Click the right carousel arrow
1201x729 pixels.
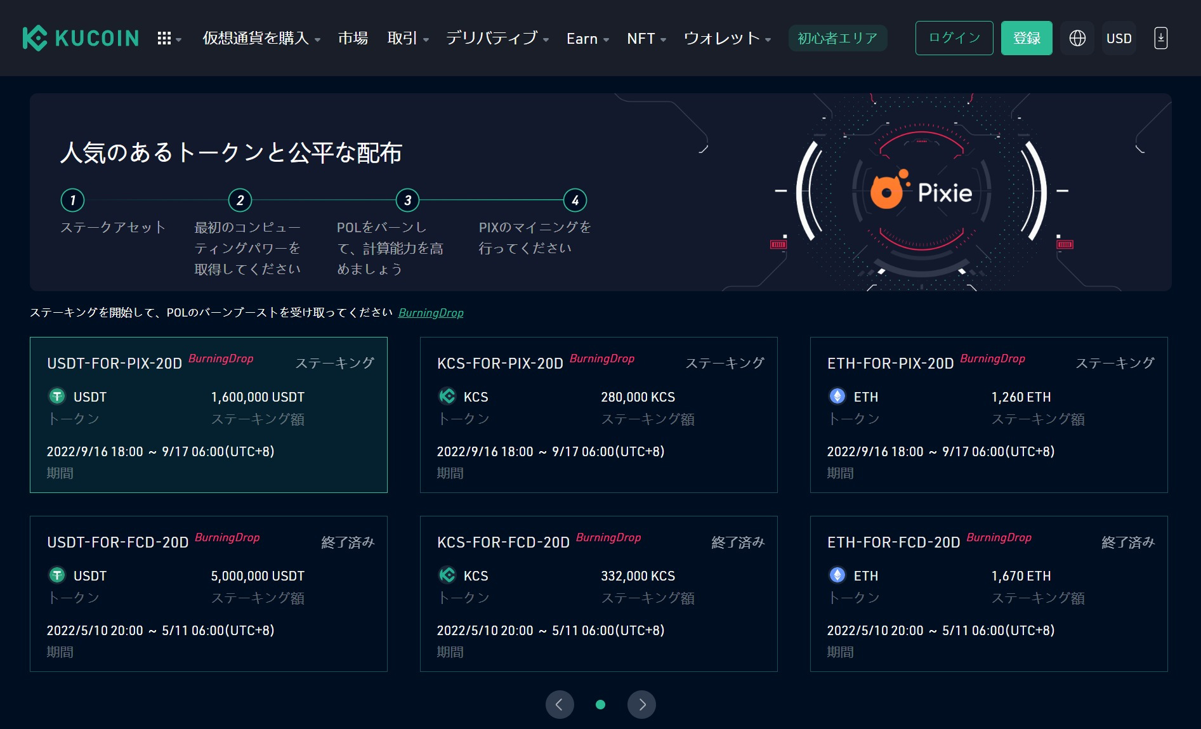(x=642, y=704)
